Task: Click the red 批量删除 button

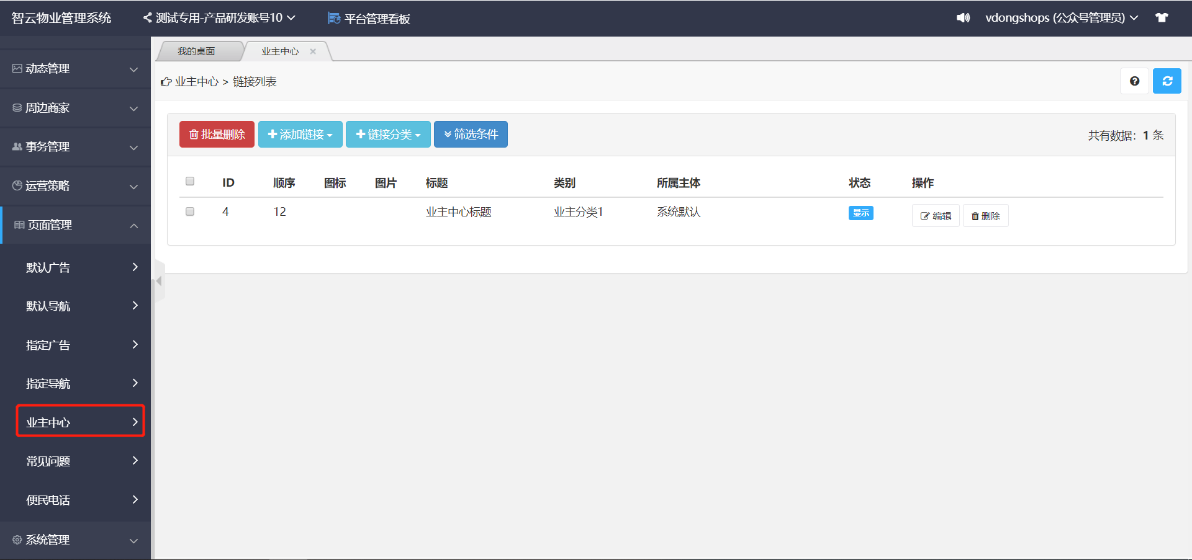Action: coord(217,134)
